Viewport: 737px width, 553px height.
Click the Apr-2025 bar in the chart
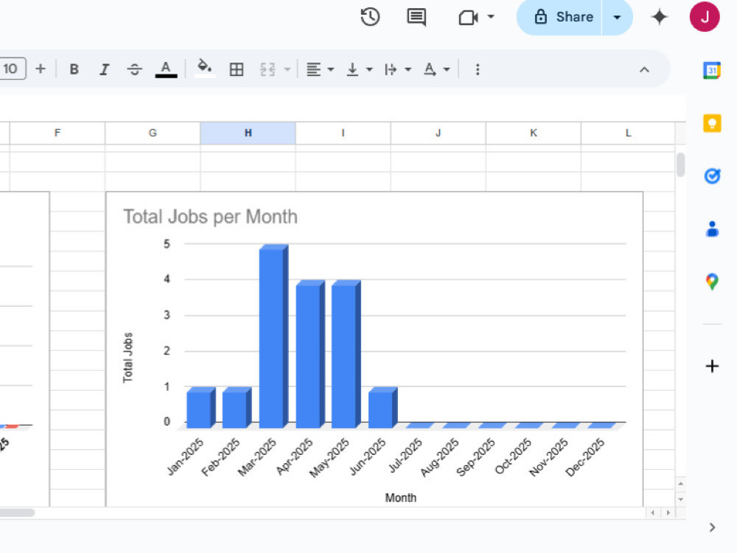(310, 354)
